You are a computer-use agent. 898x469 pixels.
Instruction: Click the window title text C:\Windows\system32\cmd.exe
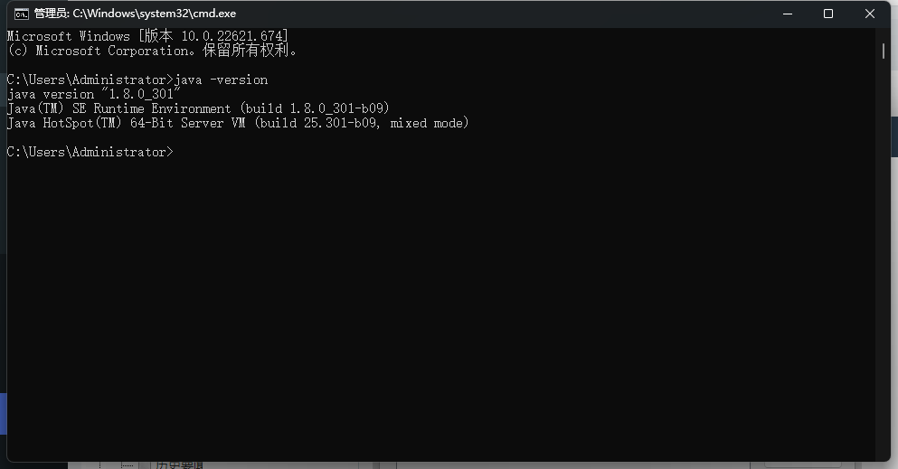coord(154,14)
